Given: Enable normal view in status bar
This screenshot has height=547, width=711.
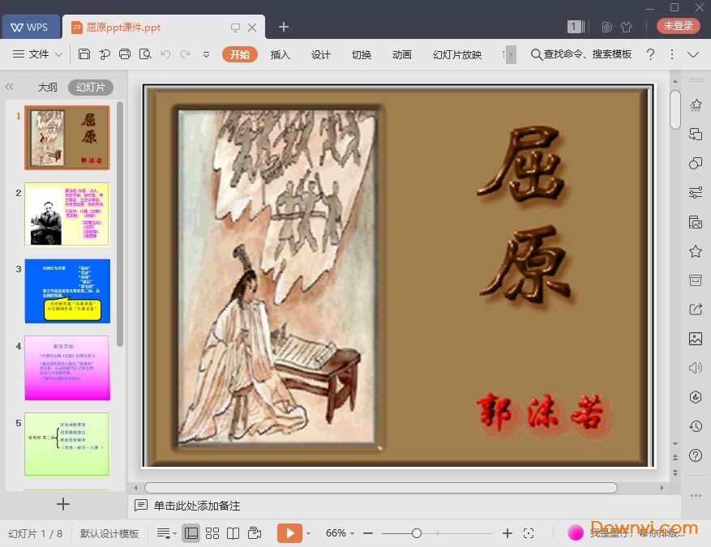Looking at the screenshot, I should pos(191,533).
